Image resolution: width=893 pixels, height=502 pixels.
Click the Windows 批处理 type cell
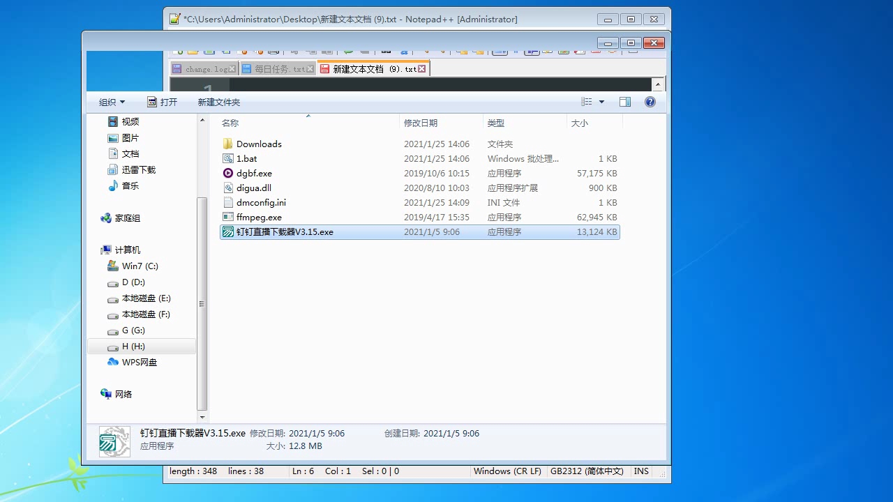click(x=523, y=158)
